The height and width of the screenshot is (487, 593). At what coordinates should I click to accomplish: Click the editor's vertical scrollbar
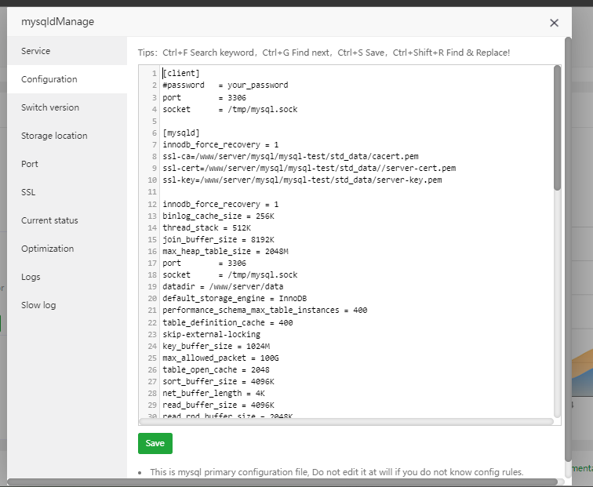coord(557,125)
